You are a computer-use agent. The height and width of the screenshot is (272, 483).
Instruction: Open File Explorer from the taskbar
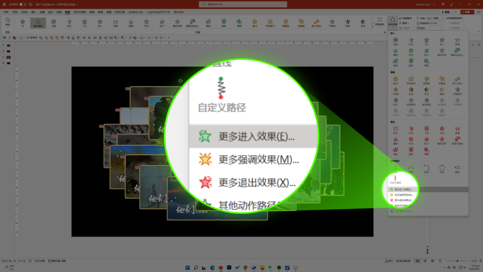(262, 268)
